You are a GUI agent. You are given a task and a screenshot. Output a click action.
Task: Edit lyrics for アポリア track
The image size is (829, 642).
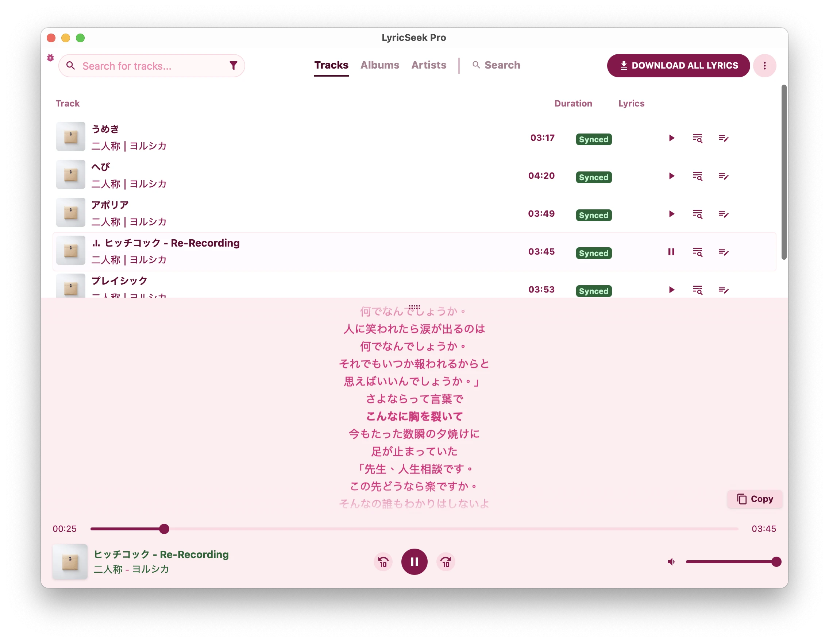coord(724,214)
